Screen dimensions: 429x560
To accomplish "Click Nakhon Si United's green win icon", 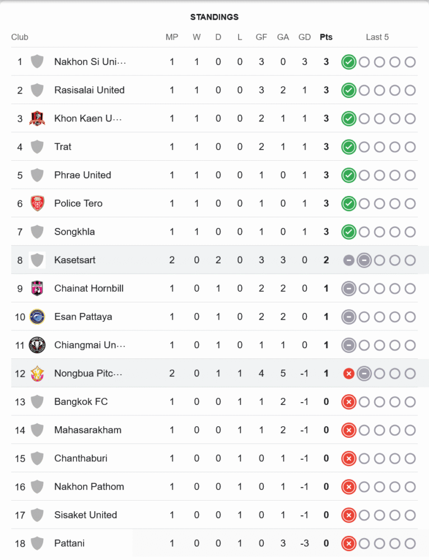I will pyautogui.click(x=348, y=62).
